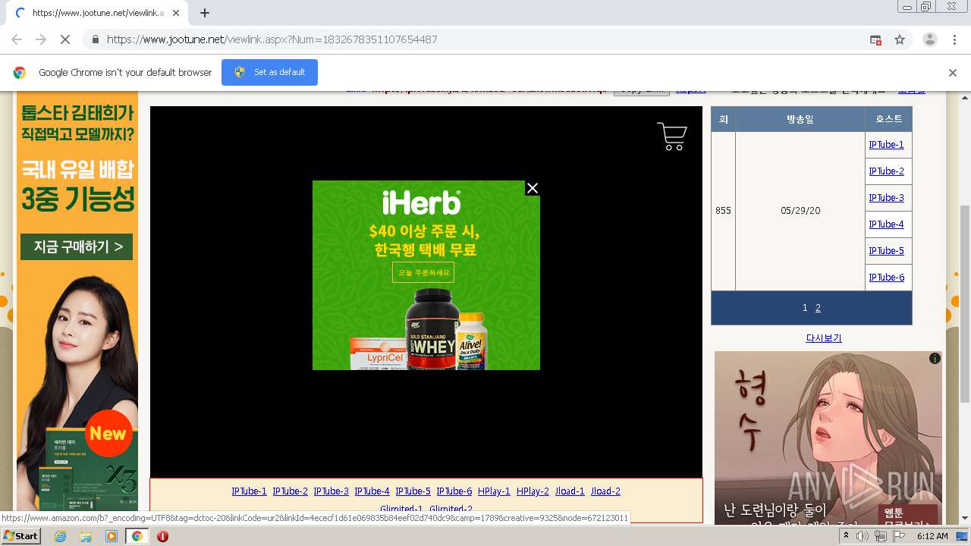Click the scrollbar up arrow
This screenshot has width=971, height=546.
[965, 97]
